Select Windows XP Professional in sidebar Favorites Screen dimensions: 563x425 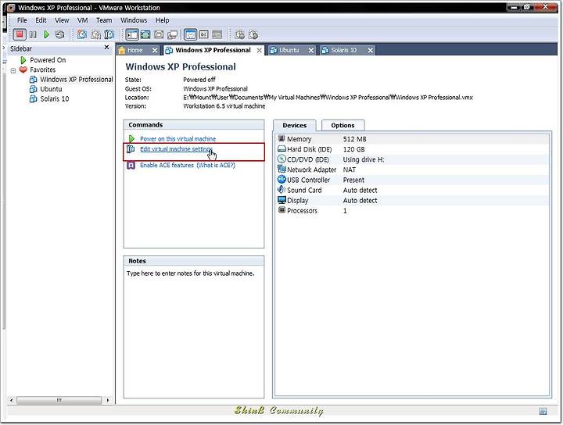pos(76,79)
